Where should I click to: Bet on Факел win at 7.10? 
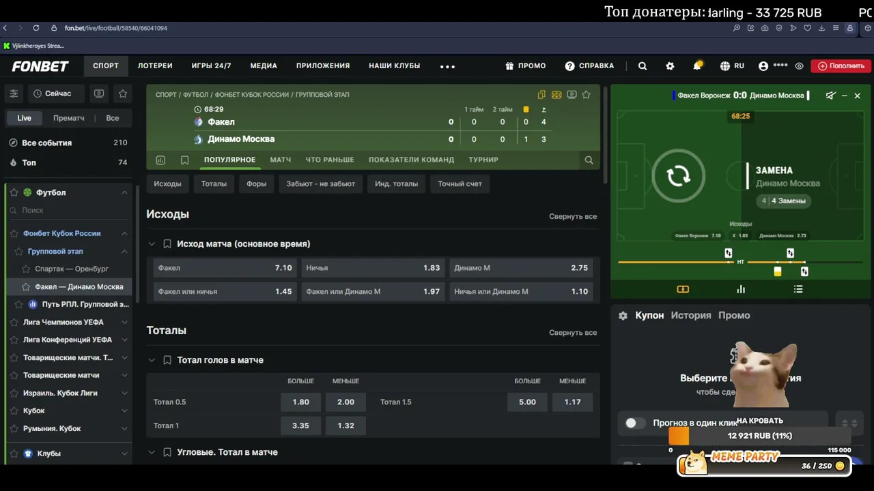click(225, 268)
